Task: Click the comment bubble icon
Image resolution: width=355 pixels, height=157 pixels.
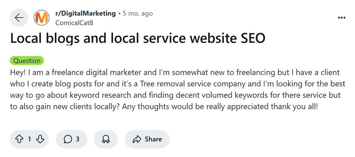Action: [x=68, y=139]
